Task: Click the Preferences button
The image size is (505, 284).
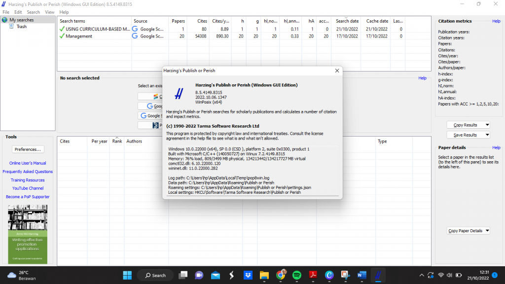Action: click(x=28, y=149)
